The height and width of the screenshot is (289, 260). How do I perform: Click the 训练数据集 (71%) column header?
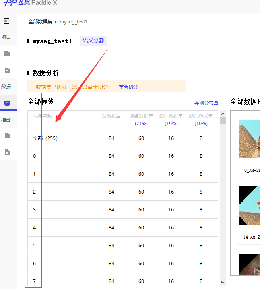pos(141,120)
